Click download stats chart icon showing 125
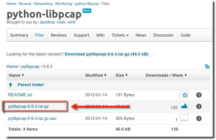216x140 pixels. [184, 106]
